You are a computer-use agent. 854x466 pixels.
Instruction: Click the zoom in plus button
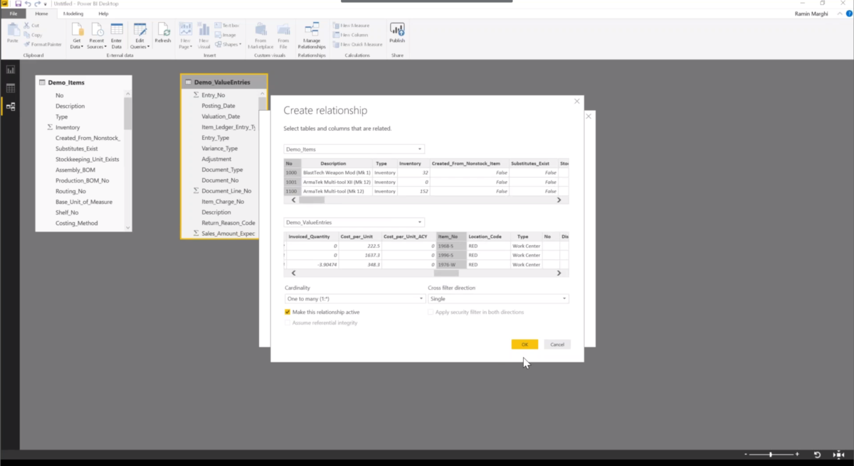pos(797,455)
